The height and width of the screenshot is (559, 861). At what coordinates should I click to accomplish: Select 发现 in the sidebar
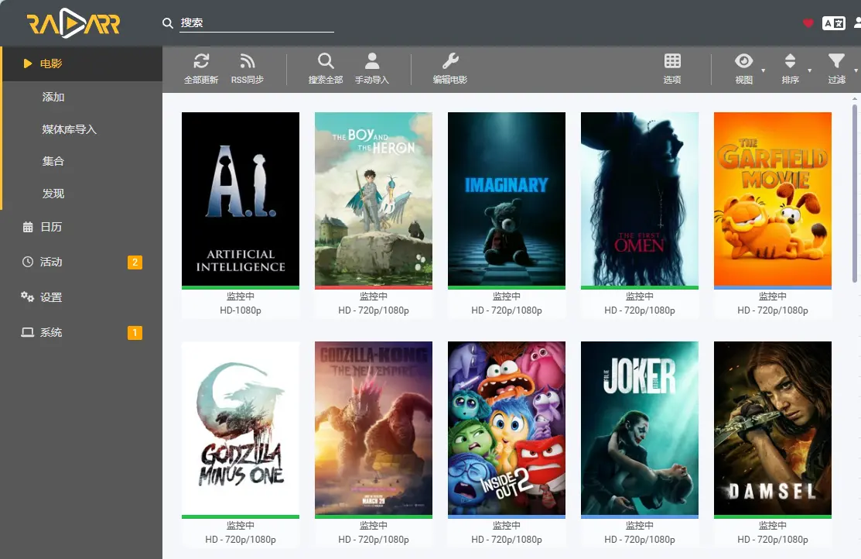click(53, 194)
